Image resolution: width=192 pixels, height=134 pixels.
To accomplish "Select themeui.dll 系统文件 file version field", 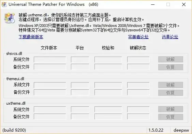I will (x=50, y=85).
